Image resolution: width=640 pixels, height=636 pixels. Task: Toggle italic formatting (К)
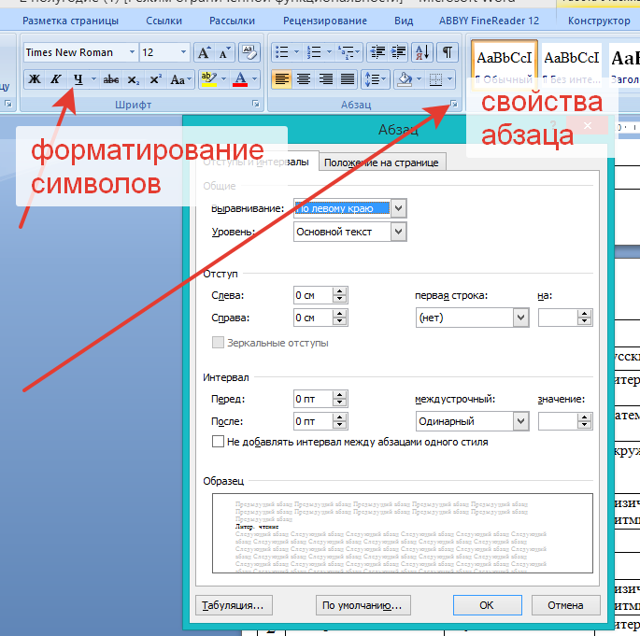[56, 79]
